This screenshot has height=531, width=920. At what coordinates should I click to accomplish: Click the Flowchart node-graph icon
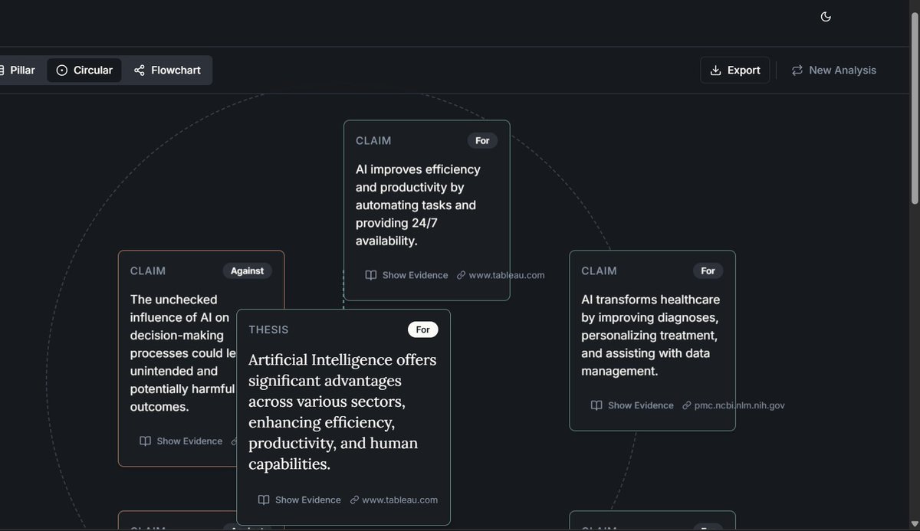[x=140, y=70]
